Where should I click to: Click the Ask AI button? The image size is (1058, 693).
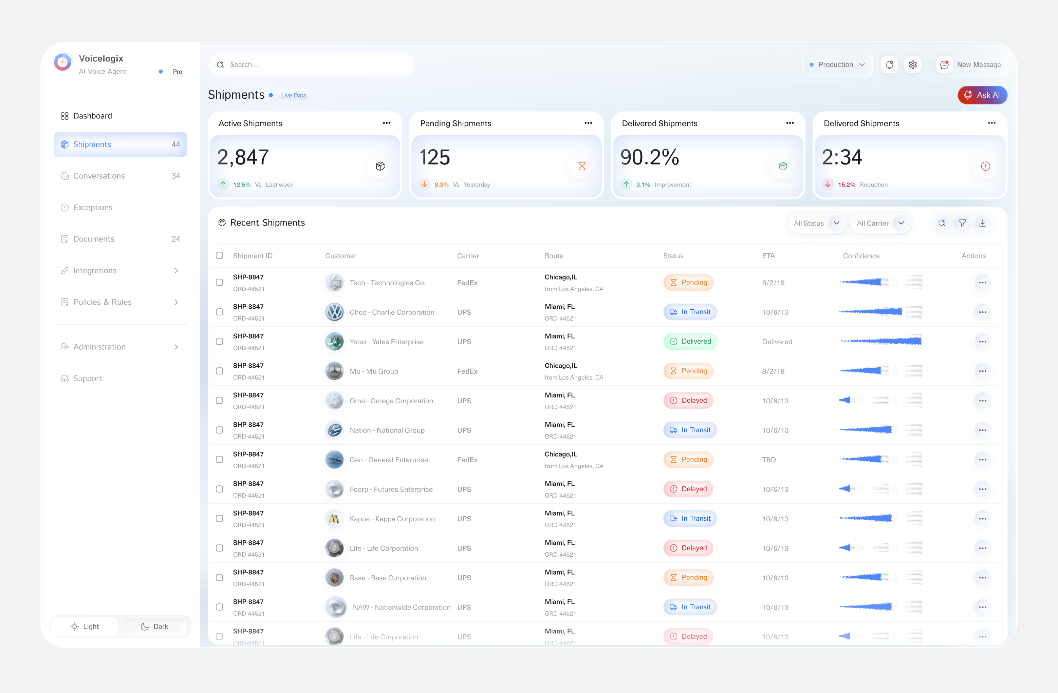coord(982,95)
